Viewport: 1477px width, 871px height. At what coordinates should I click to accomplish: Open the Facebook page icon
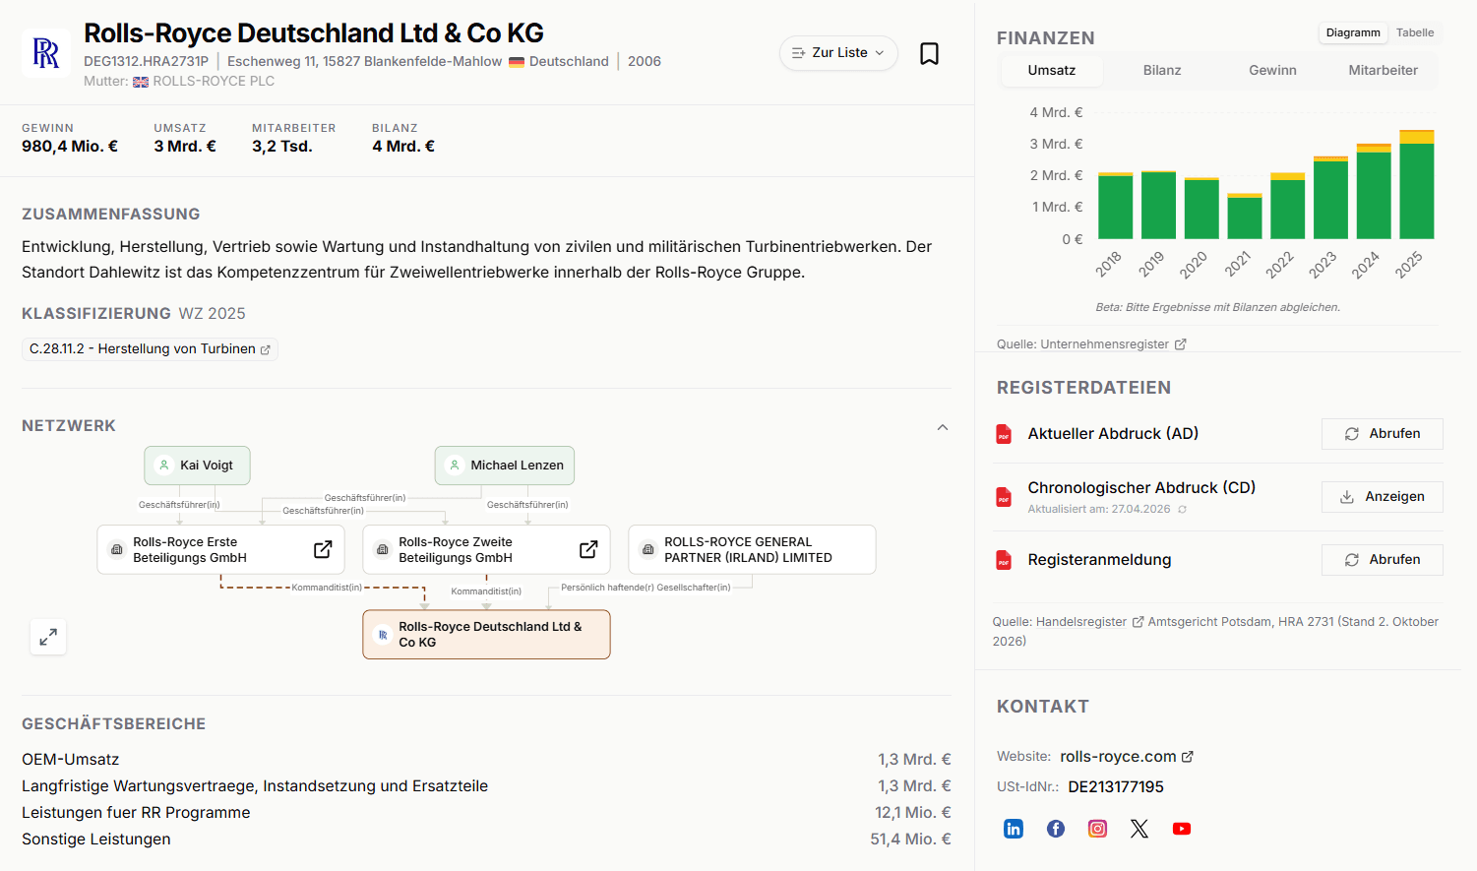tap(1056, 829)
